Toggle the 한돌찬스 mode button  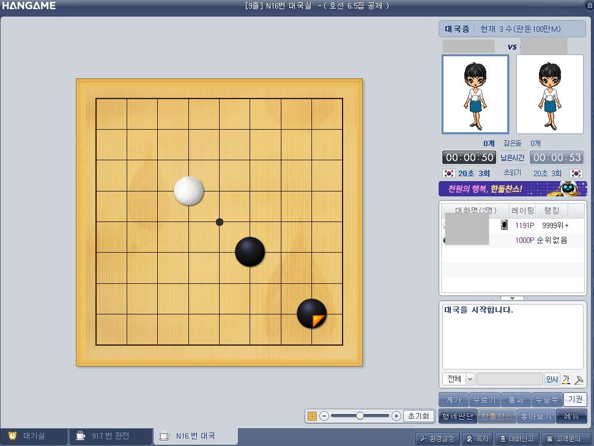pyautogui.click(x=497, y=417)
